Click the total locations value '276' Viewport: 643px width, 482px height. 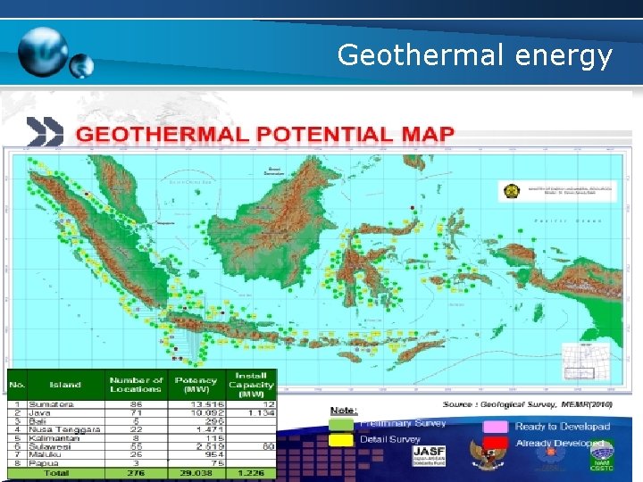136,473
